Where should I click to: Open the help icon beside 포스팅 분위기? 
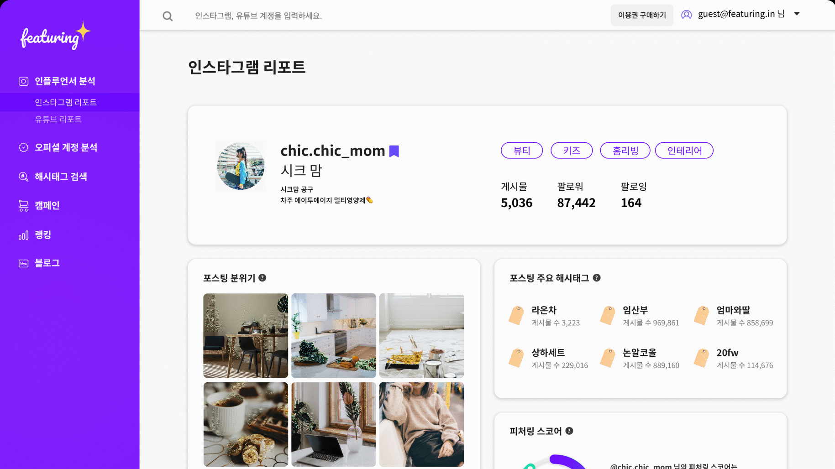(x=263, y=277)
